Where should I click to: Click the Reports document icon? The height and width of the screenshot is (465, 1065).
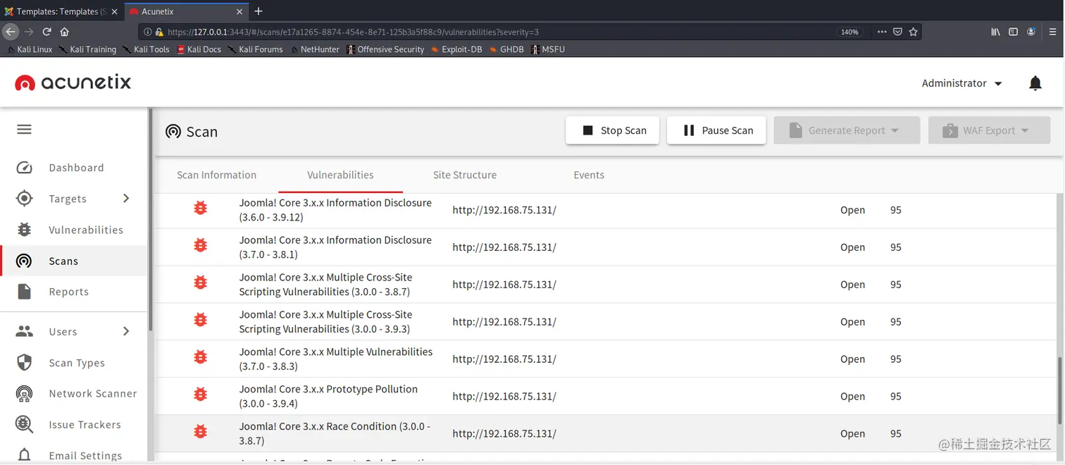click(x=25, y=292)
